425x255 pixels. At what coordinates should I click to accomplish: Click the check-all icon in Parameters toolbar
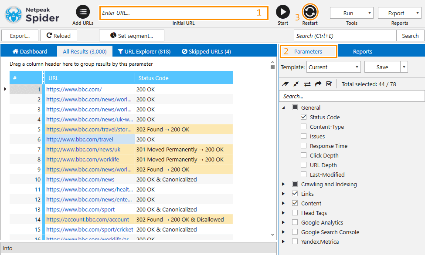[329, 84]
